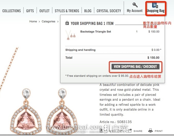
Task: Open the Shopping Bag swan icon
Action: (154, 5)
